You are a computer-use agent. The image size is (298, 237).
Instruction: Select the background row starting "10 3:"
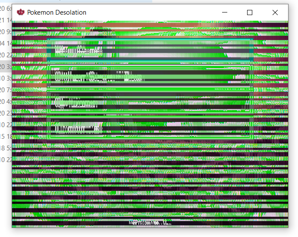click(x=6, y=78)
